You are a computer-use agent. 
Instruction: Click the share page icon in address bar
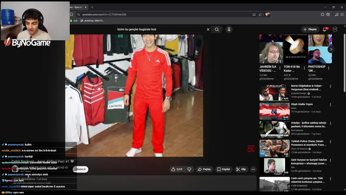pyautogui.click(x=260, y=14)
